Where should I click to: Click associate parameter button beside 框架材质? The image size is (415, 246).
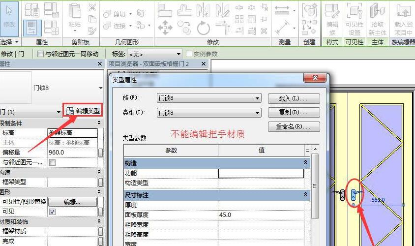click(x=101, y=231)
